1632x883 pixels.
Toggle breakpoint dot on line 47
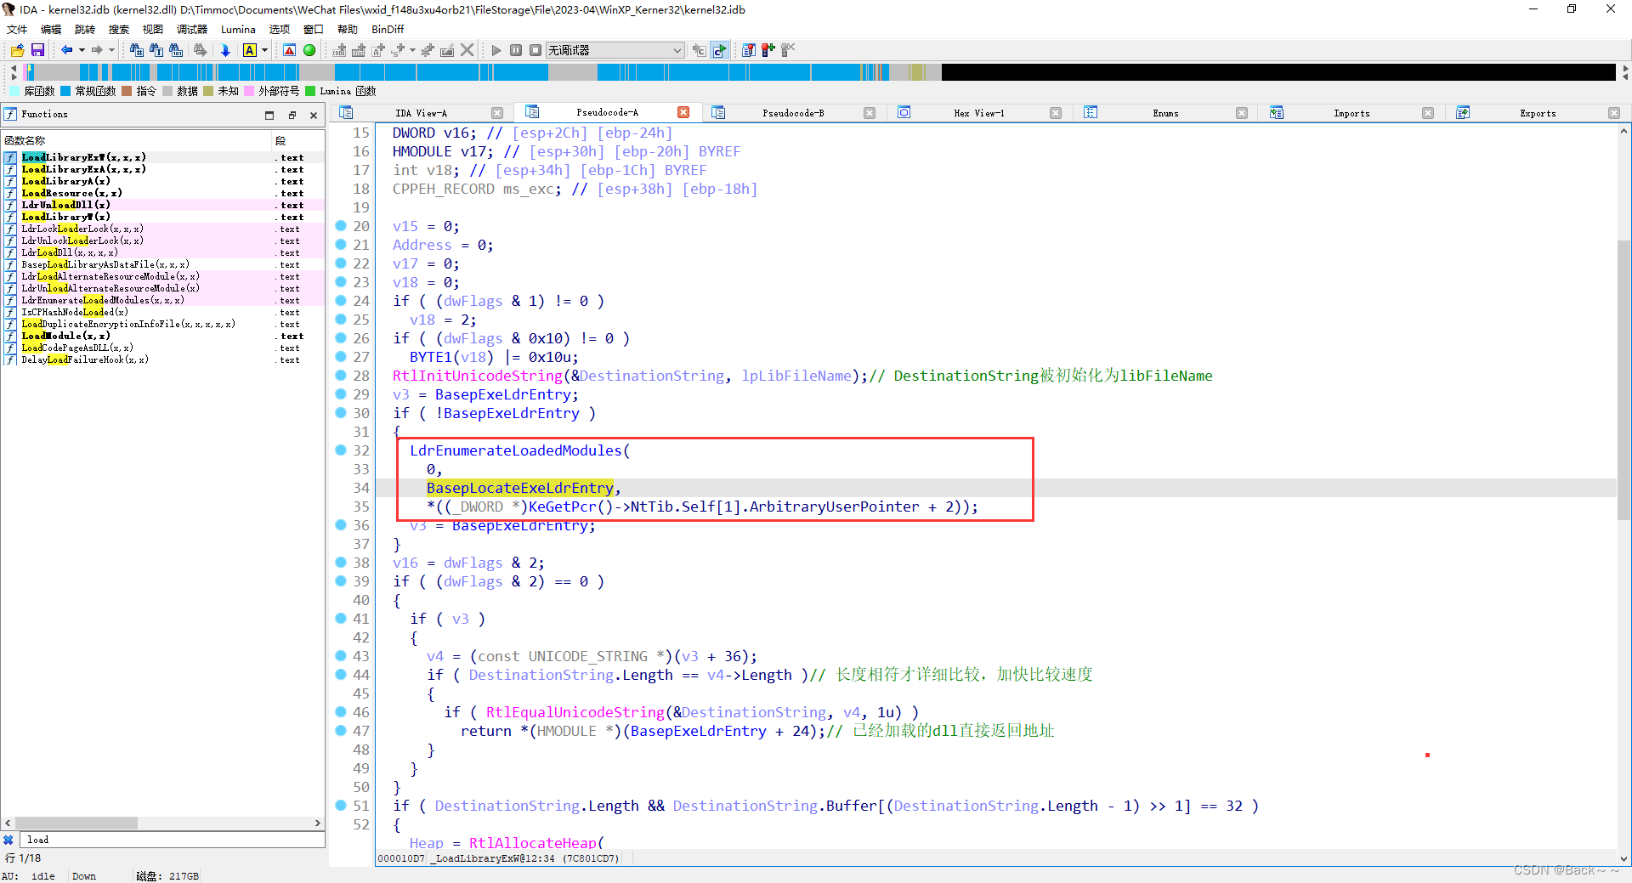341,731
